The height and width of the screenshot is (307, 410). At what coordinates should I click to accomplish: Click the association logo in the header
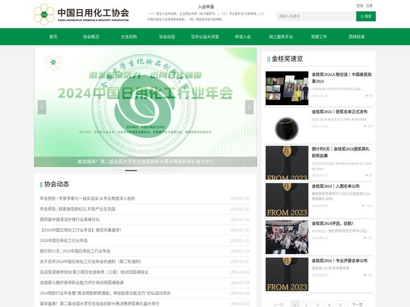[x=81, y=14]
